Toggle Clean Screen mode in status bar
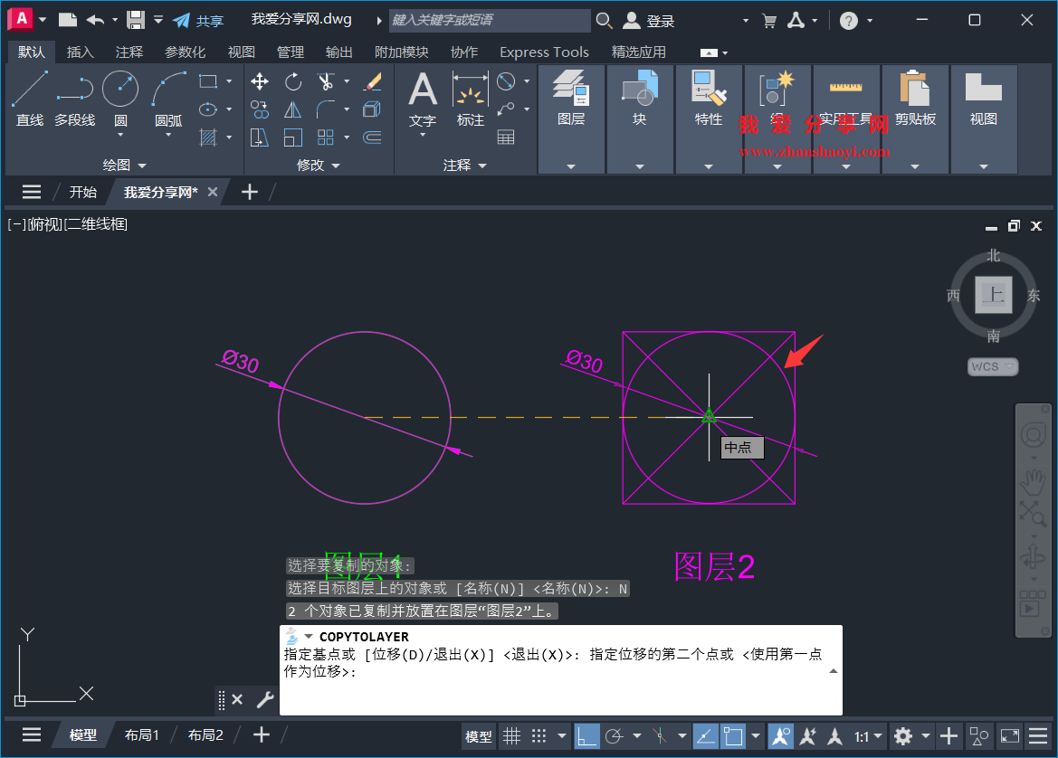Image resolution: width=1058 pixels, height=758 pixels. coord(1009,735)
